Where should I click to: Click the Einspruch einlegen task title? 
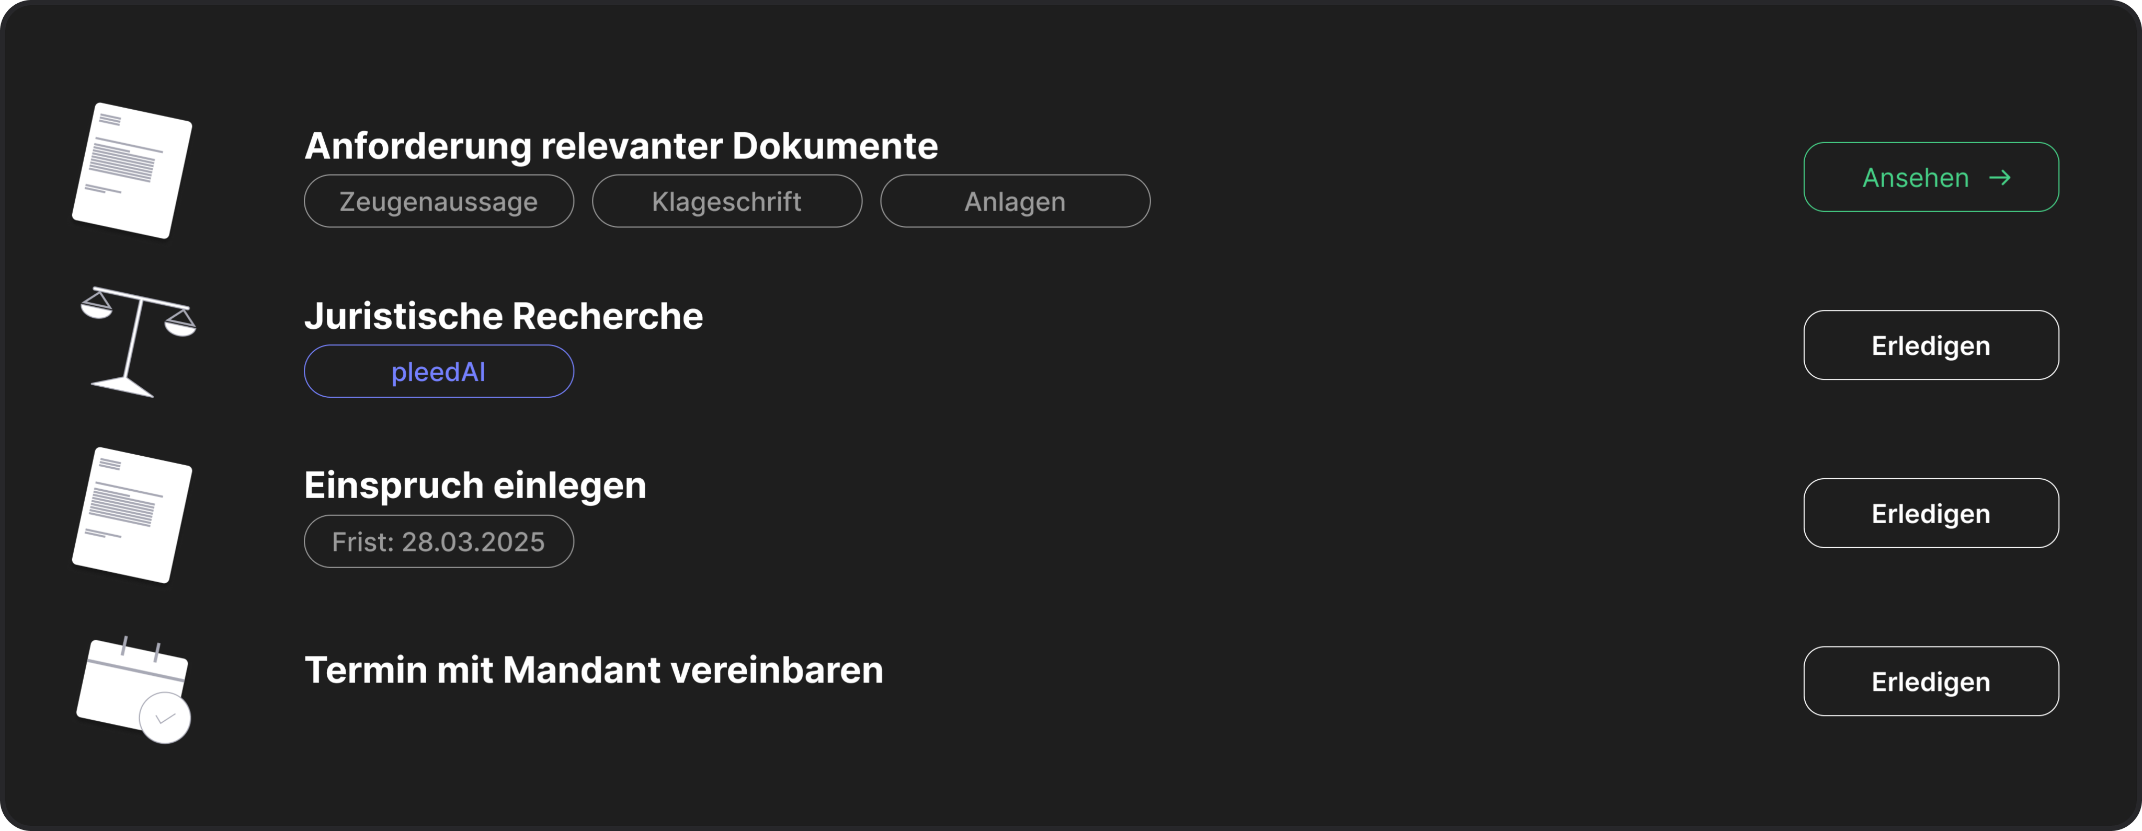click(x=475, y=484)
